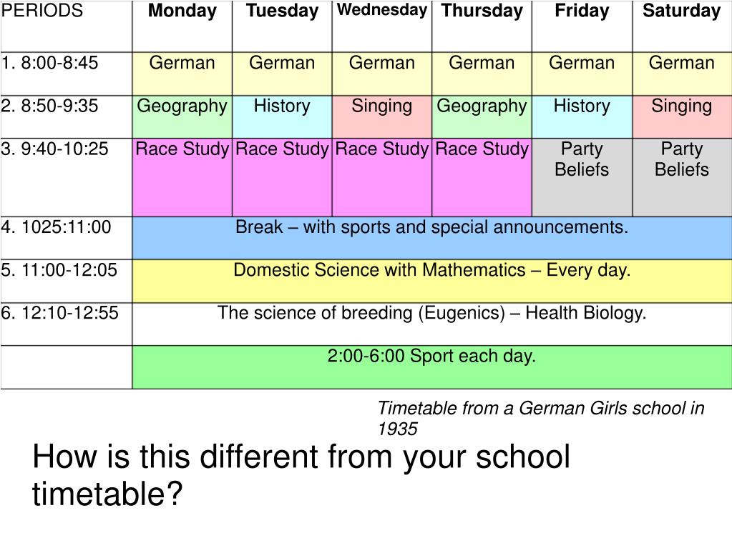Select the PERIODS header cell

[67, 26]
